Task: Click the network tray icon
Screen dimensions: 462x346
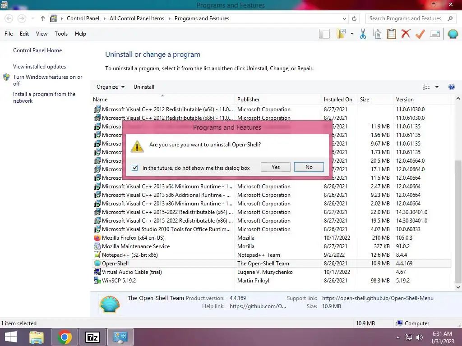Action: pyautogui.click(x=409, y=337)
